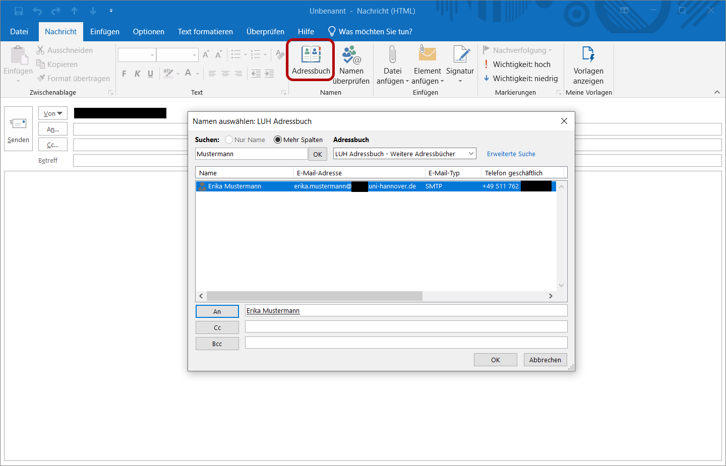The height and width of the screenshot is (466, 726).
Task: Click the redo arrow in title bar
Action: (56, 11)
